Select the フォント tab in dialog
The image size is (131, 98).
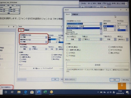coord(68,14)
